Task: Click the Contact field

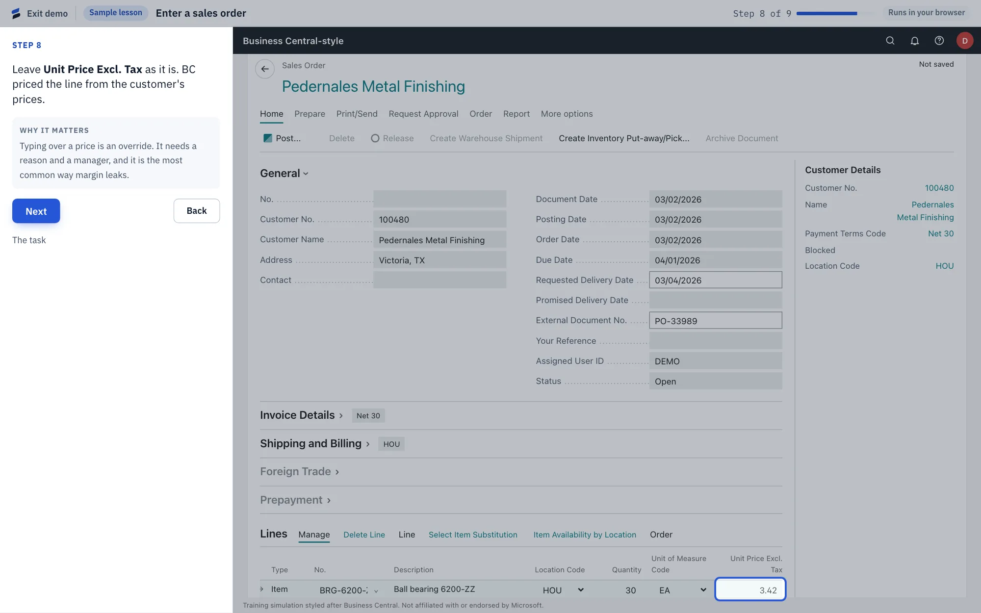Action: pos(439,280)
